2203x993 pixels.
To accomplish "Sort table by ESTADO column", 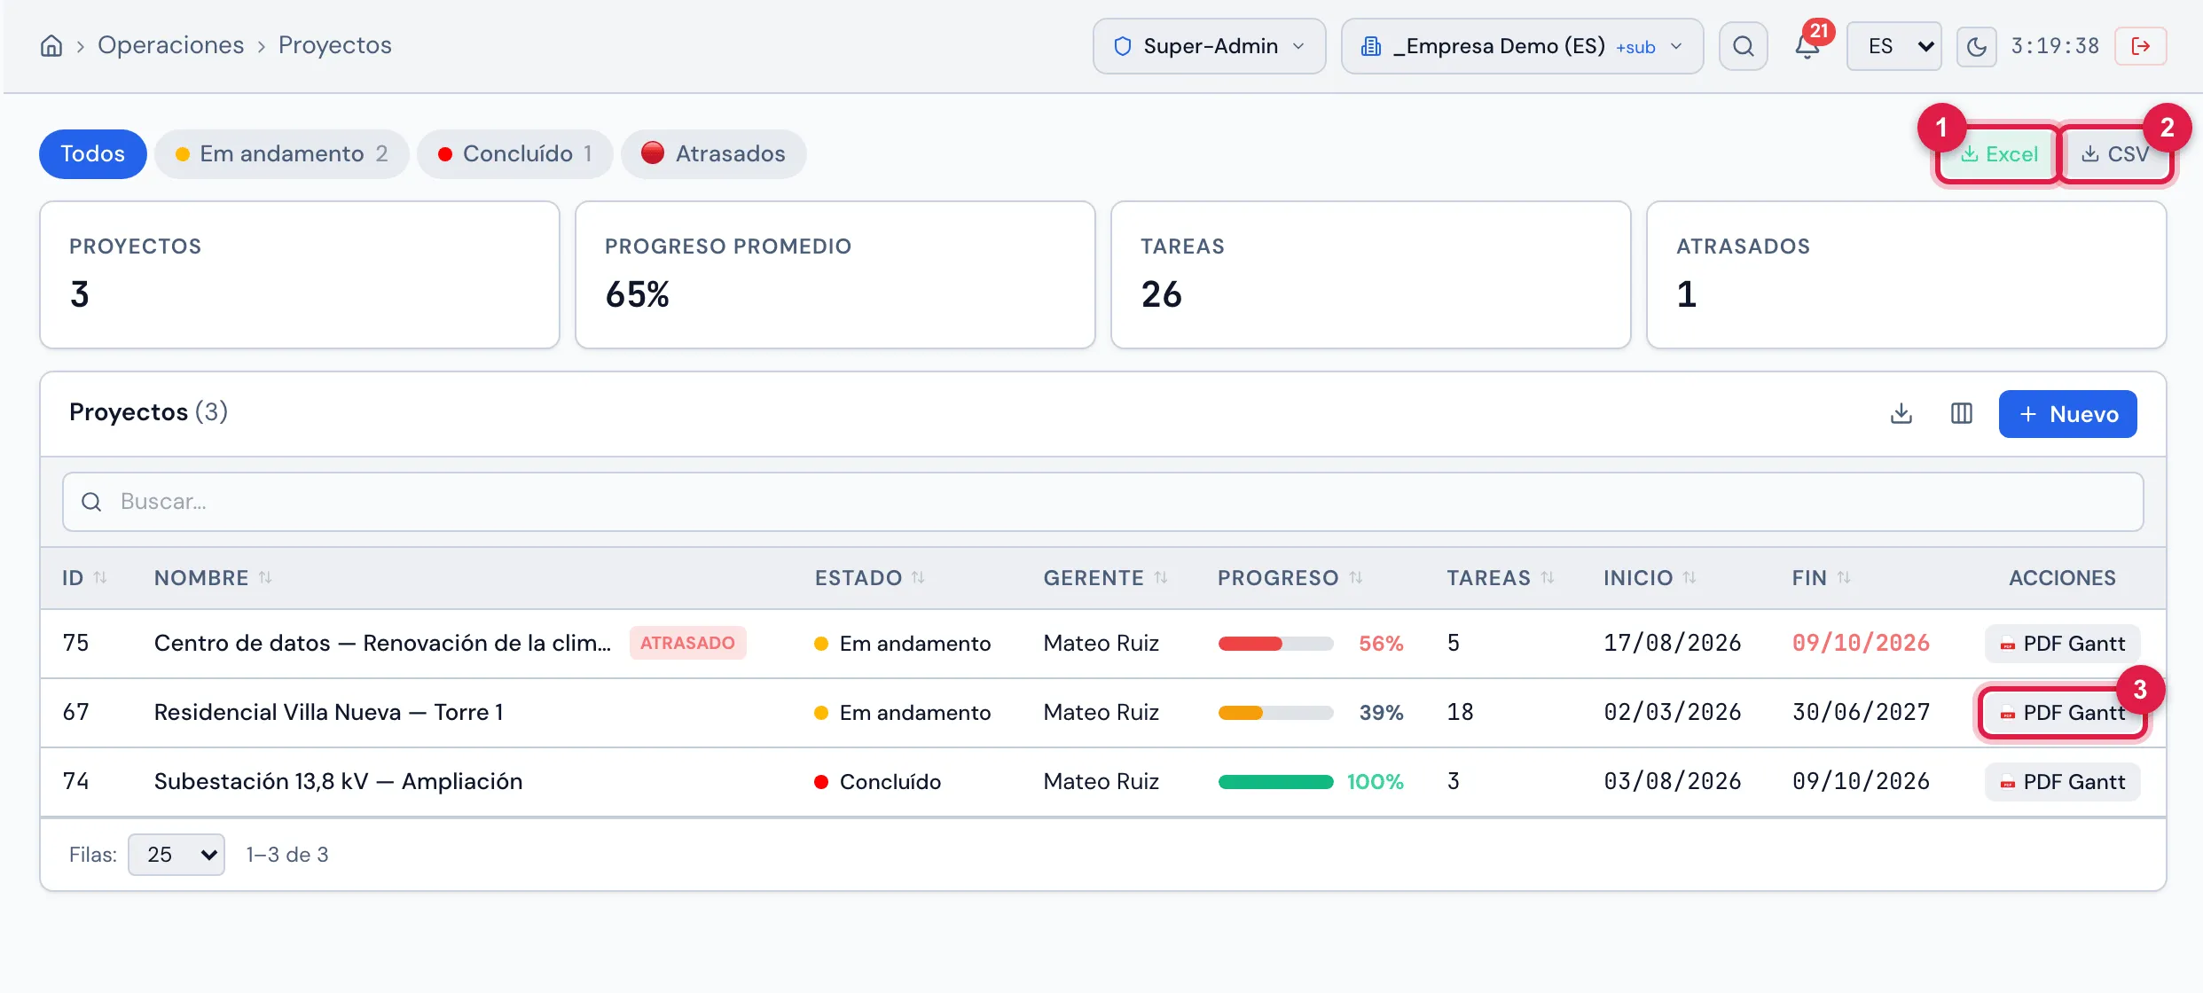I will (x=870, y=578).
